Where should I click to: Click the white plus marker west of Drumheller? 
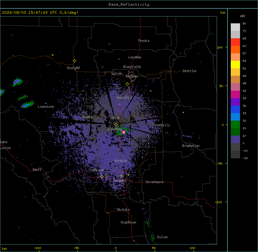click(183, 112)
